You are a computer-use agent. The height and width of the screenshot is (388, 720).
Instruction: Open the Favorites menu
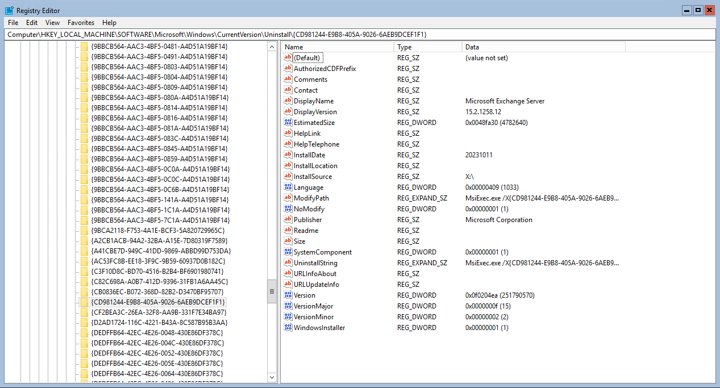pos(81,23)
